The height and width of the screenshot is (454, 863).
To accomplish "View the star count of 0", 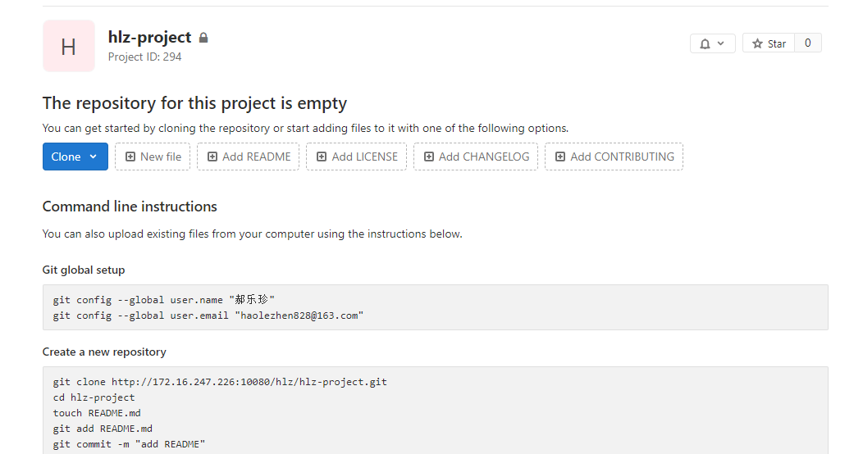I will 807,43.
